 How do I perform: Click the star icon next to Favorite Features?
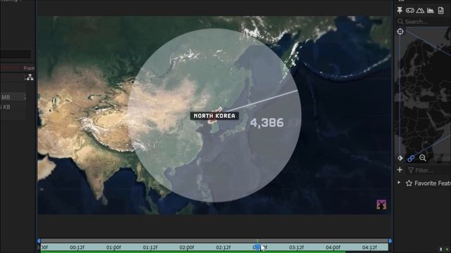(x=409, y=183)
